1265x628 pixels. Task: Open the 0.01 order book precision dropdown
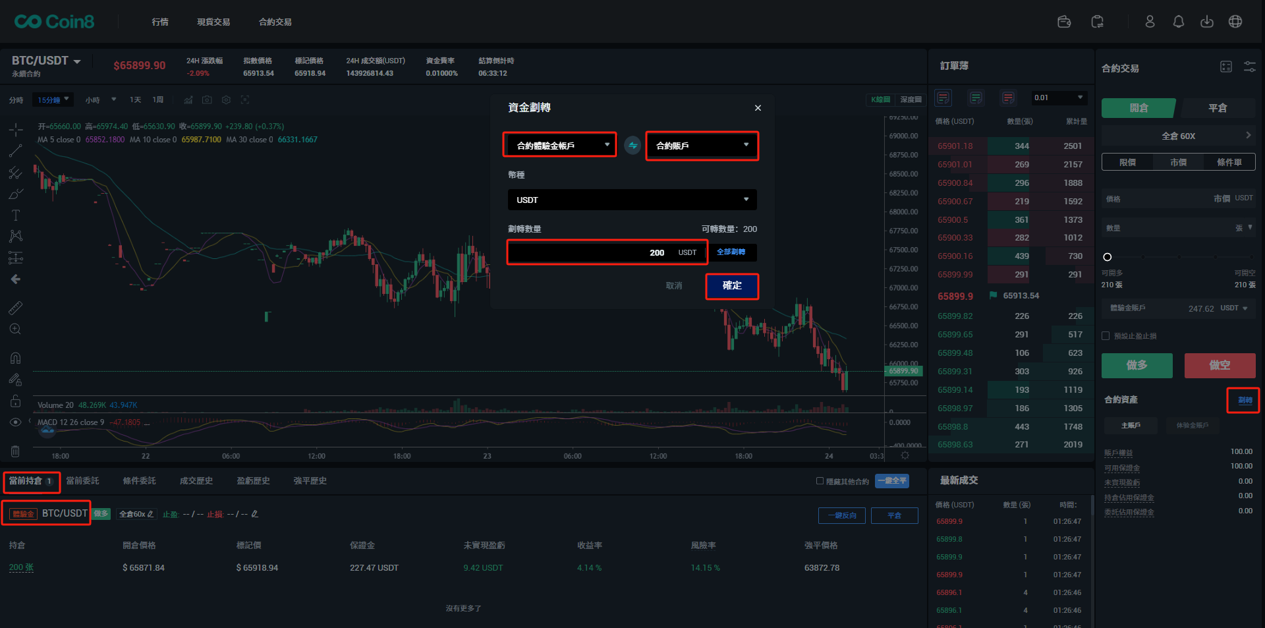(1059, 98)
